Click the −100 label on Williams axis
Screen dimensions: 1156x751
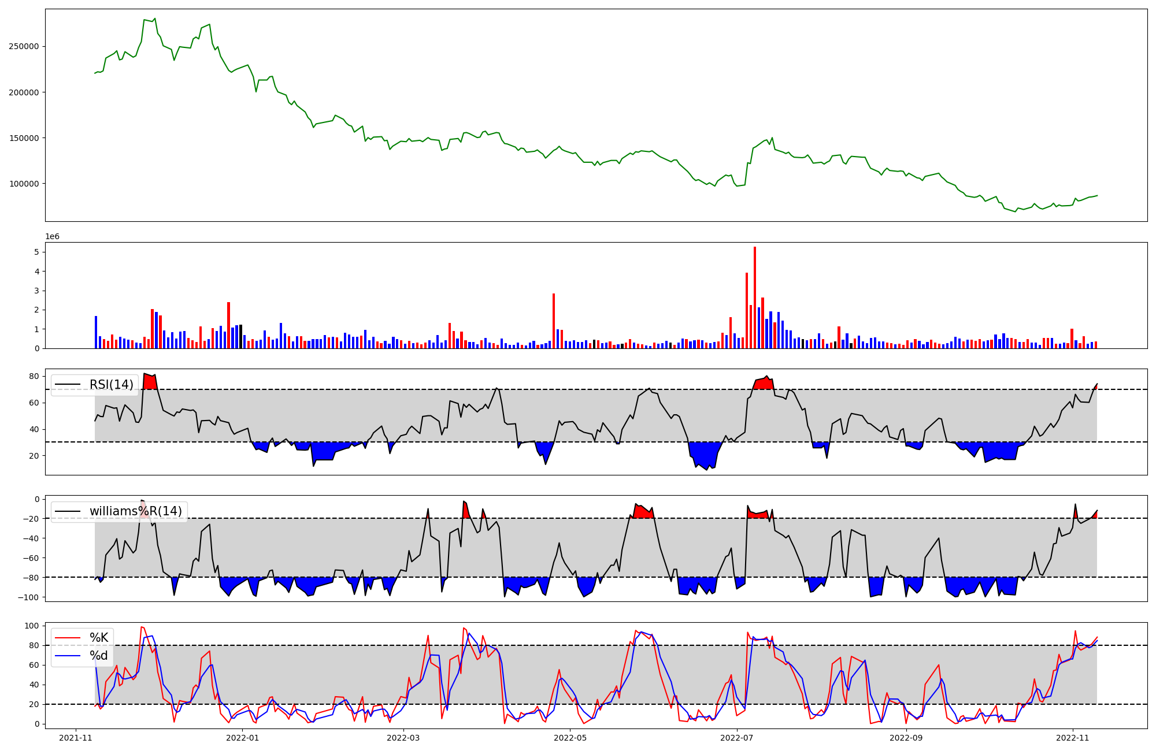click(29, 597)
